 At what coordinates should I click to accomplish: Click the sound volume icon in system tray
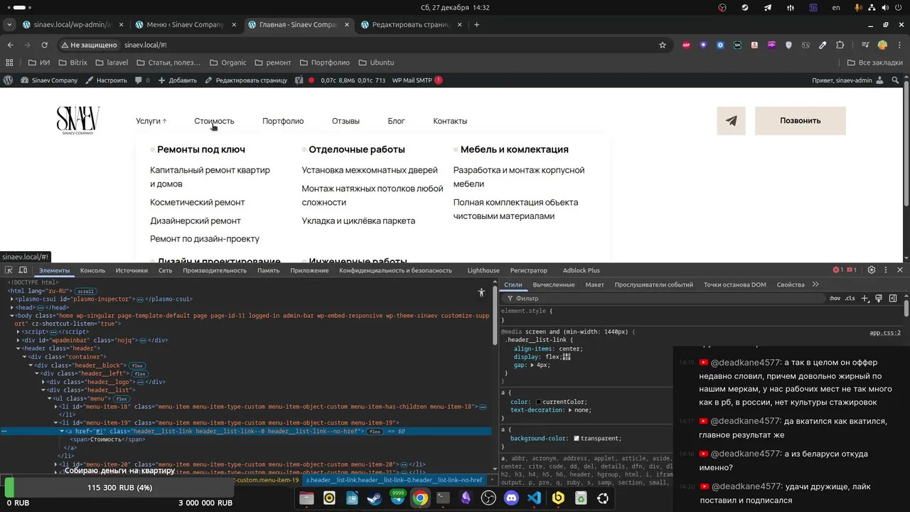[x=886, y=7]
